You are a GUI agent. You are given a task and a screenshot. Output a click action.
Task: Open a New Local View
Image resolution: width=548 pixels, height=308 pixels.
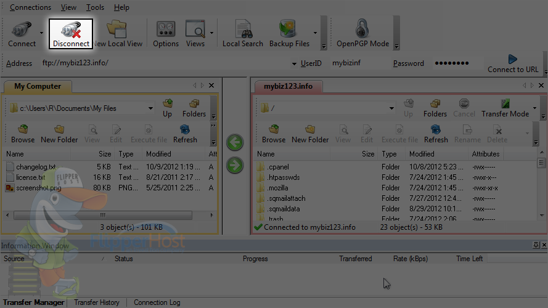pyautogui.click(x=118, y=34)
